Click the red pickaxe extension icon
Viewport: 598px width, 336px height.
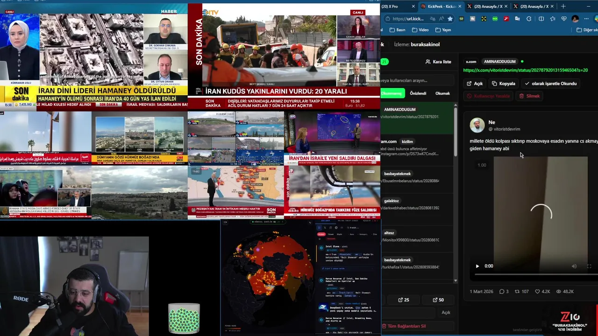coord(506,19)
